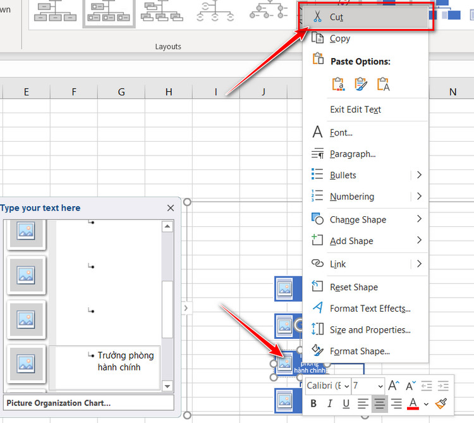
Task: Select column header F
Action: click(74, 92)
